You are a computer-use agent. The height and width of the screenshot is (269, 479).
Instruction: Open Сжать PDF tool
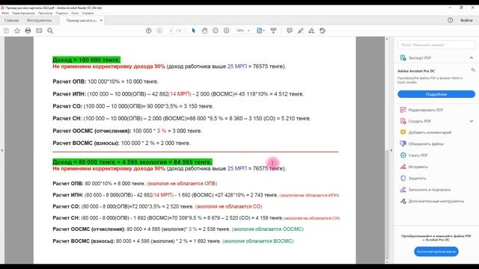pos(414,155)
